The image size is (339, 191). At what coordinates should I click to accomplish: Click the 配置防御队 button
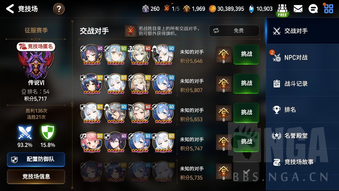point(36,159)
